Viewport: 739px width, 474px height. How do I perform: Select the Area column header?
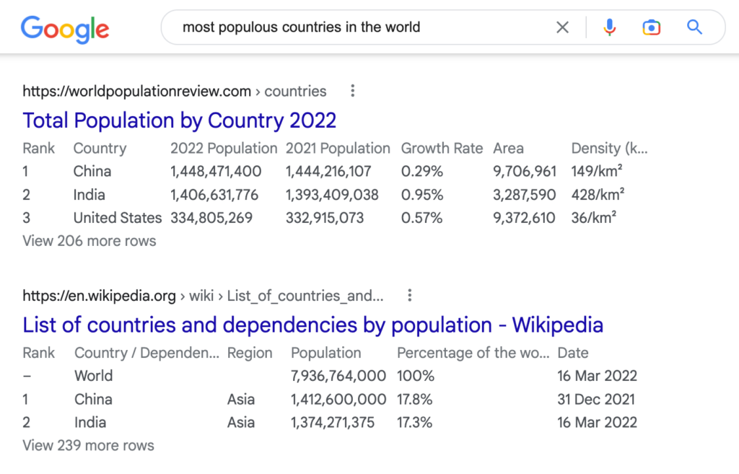508,149
